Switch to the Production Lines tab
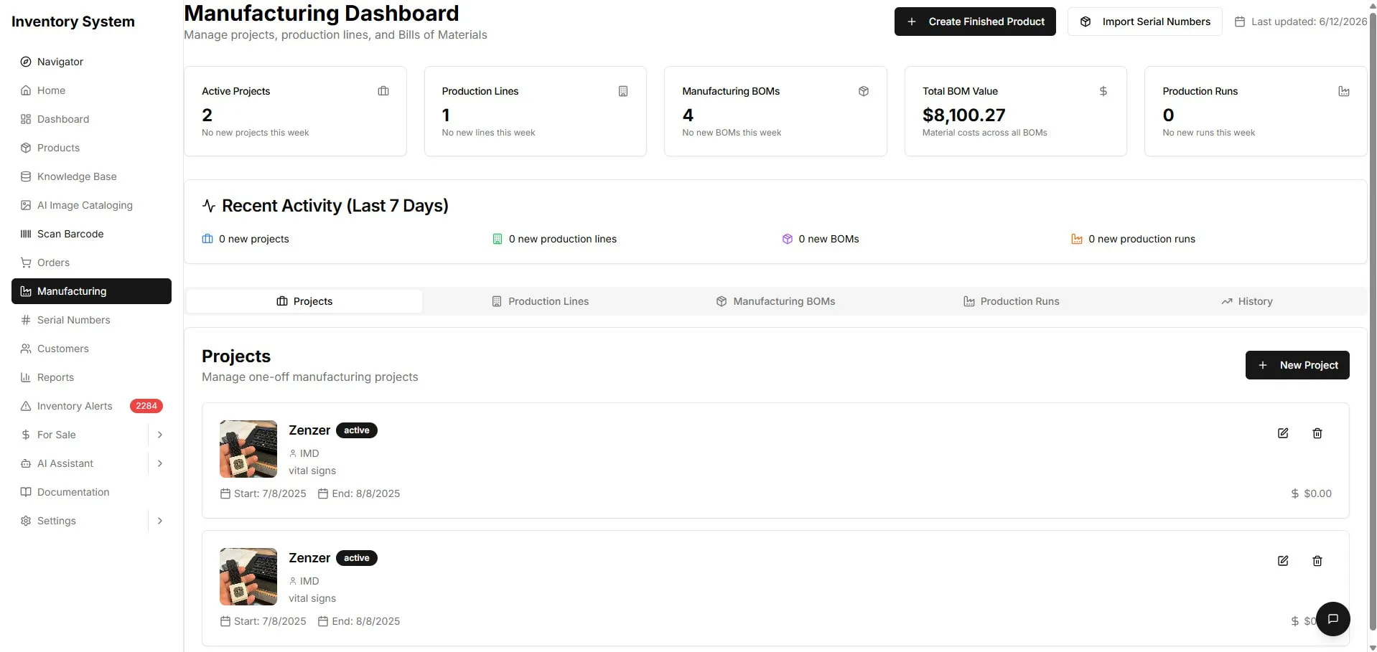1377x652 pixels. 540,301
